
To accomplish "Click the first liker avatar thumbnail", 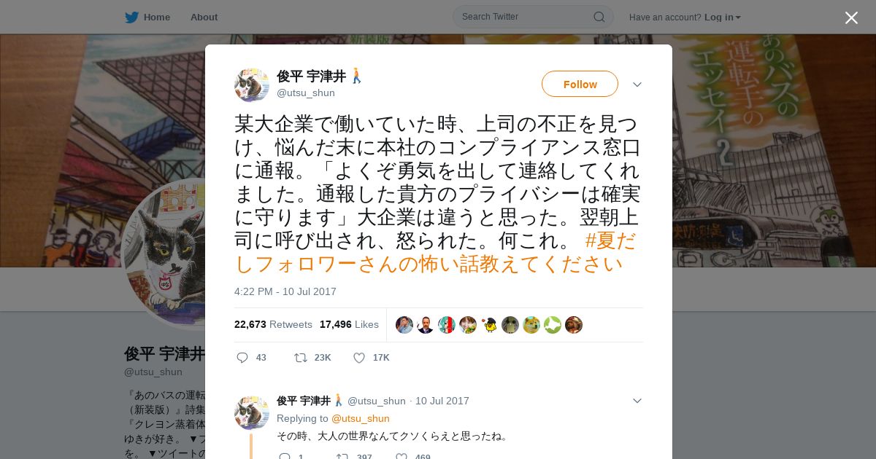I will [404, 325].
